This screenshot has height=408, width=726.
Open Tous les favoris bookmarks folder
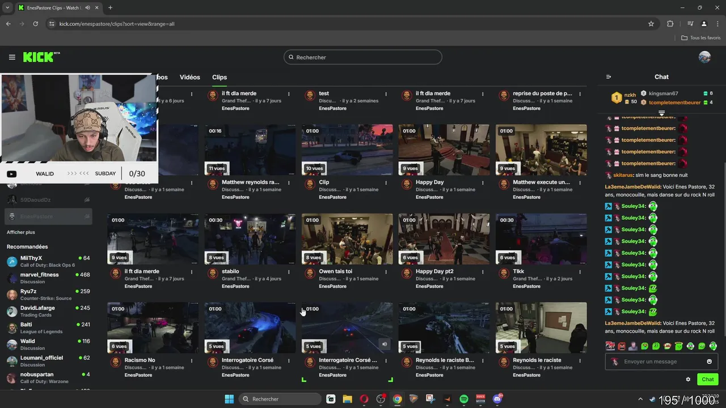coord(701,38)
